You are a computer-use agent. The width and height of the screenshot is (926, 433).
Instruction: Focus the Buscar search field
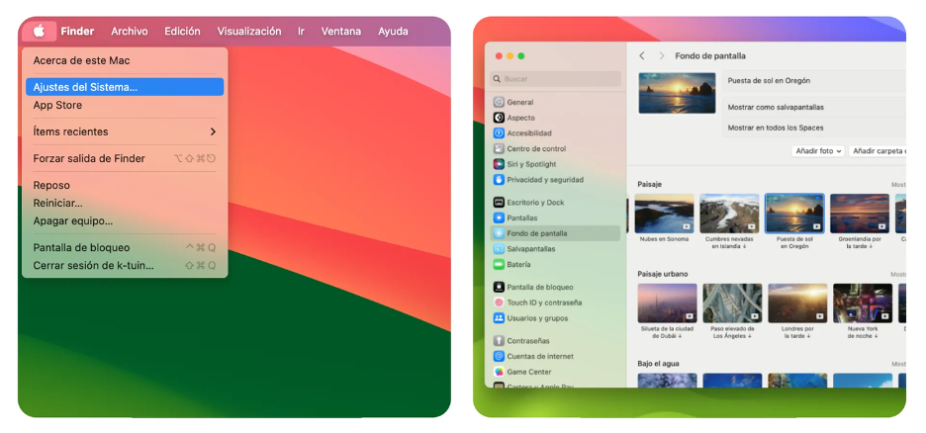tap(555, 79)
